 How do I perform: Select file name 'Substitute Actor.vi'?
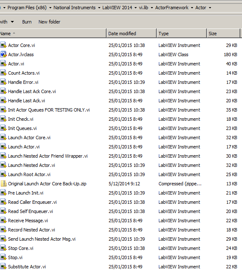[27, 267]
